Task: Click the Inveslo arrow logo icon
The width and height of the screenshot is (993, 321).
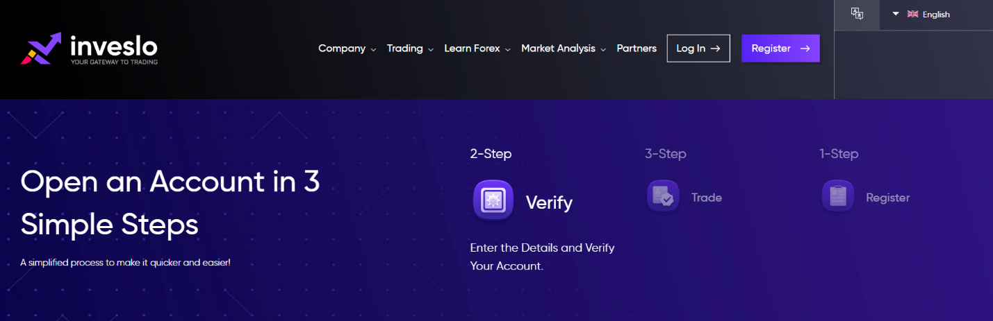Action: [x=41, y=49]
